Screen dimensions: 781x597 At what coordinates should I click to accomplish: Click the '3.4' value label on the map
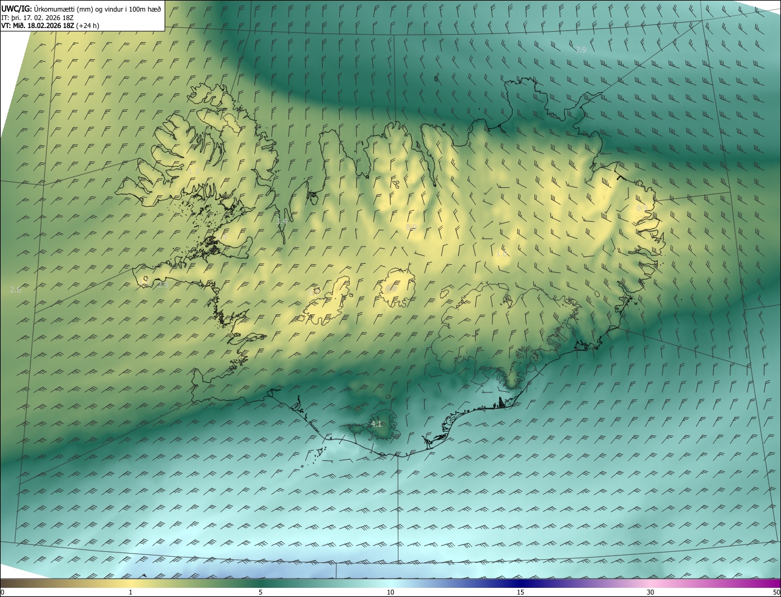click(281, 222)
